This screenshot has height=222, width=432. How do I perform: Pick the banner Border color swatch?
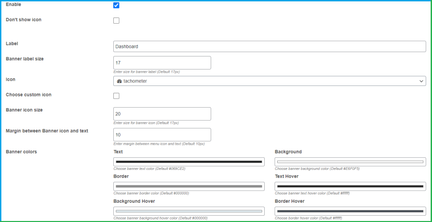pos(189,186)
